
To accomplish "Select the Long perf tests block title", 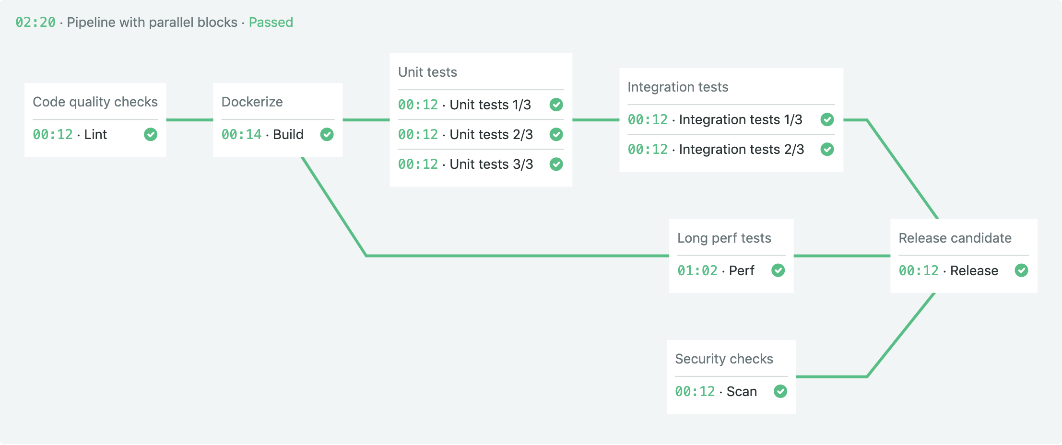I will coord(724,238).
